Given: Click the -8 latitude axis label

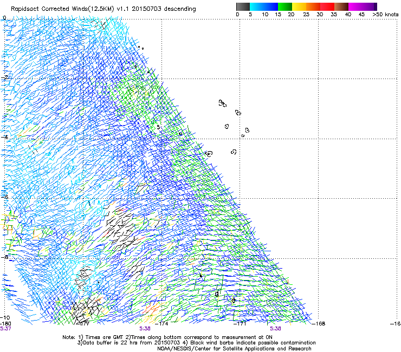Looking at the screenshot, I should click(4, 257).
